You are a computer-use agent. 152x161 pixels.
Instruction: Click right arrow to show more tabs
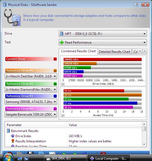point(145,51)
